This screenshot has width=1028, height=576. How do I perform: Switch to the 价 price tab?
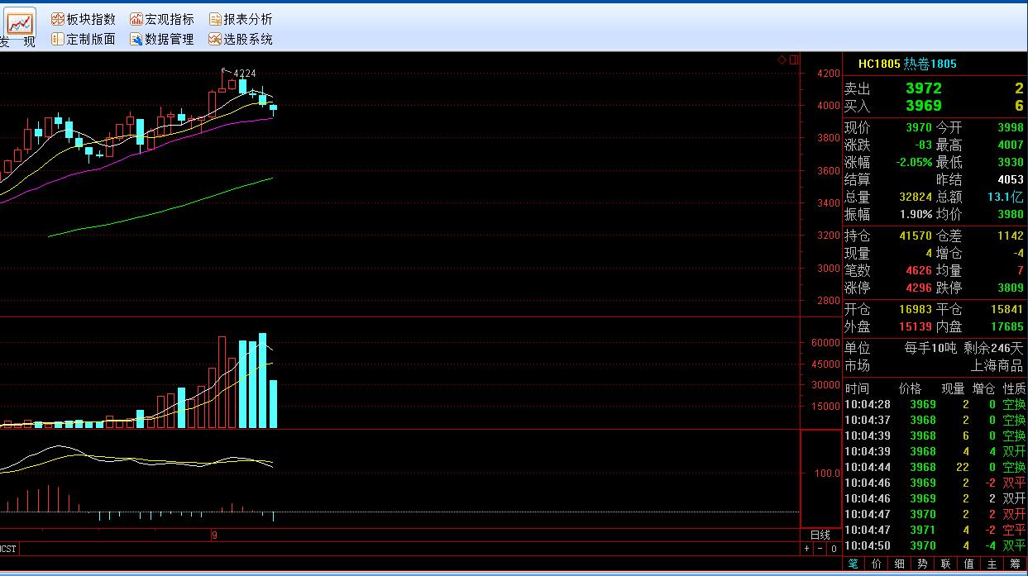(x=877, y=564)
